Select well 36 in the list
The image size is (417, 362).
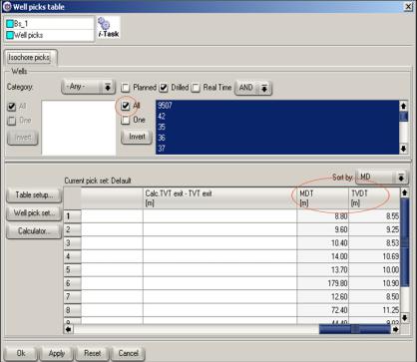[x=277, y=138]
